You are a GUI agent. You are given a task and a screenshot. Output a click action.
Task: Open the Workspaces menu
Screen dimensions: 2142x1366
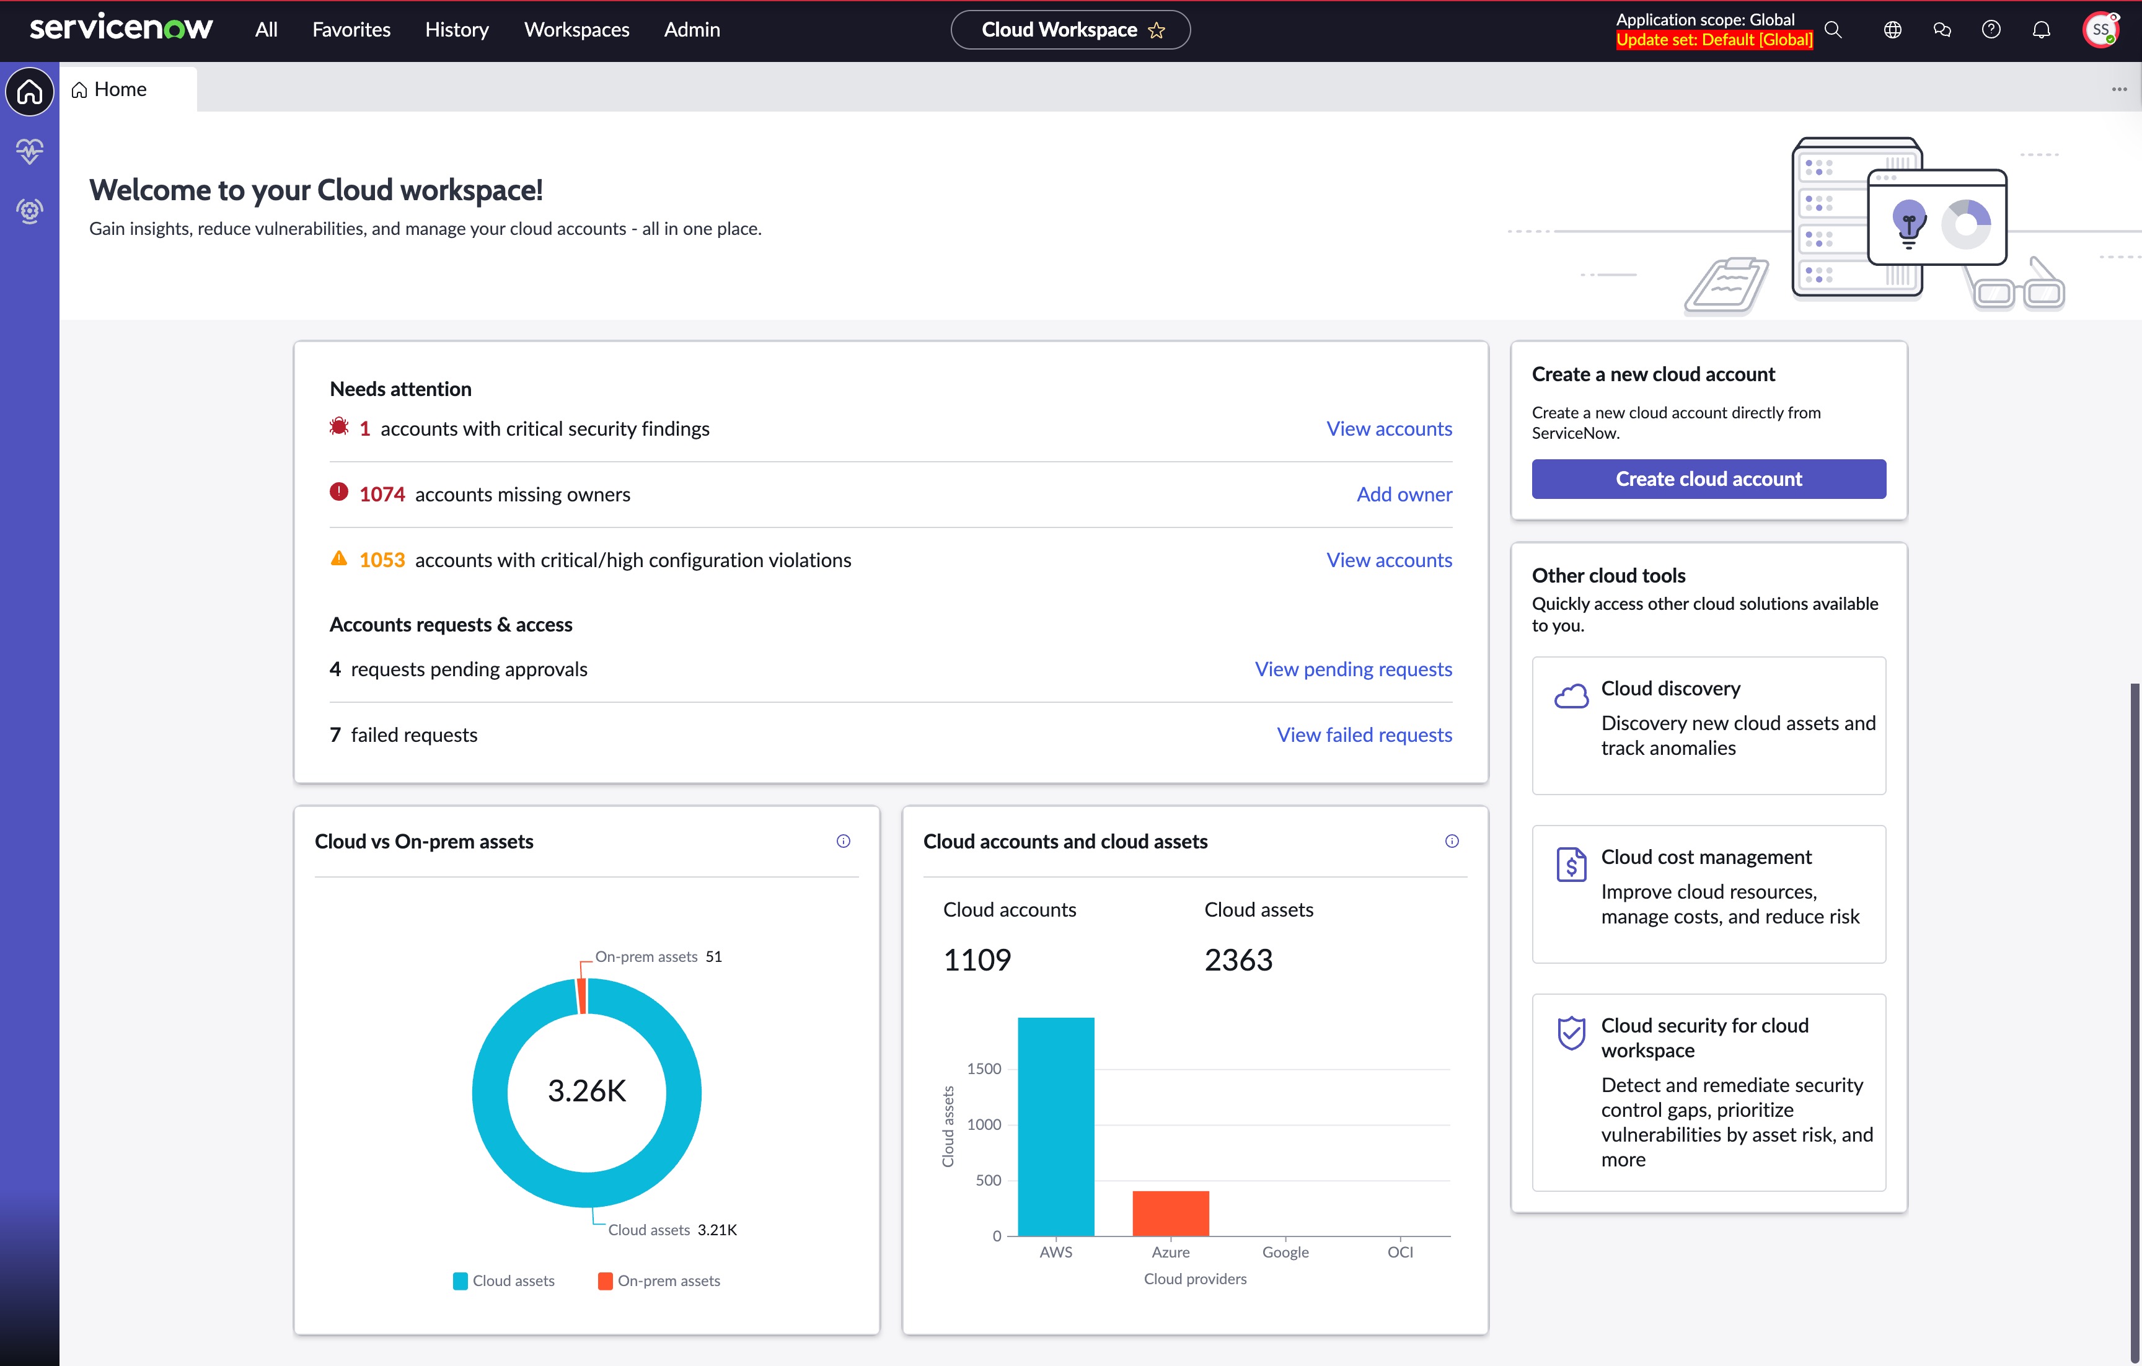click(576, 29)
